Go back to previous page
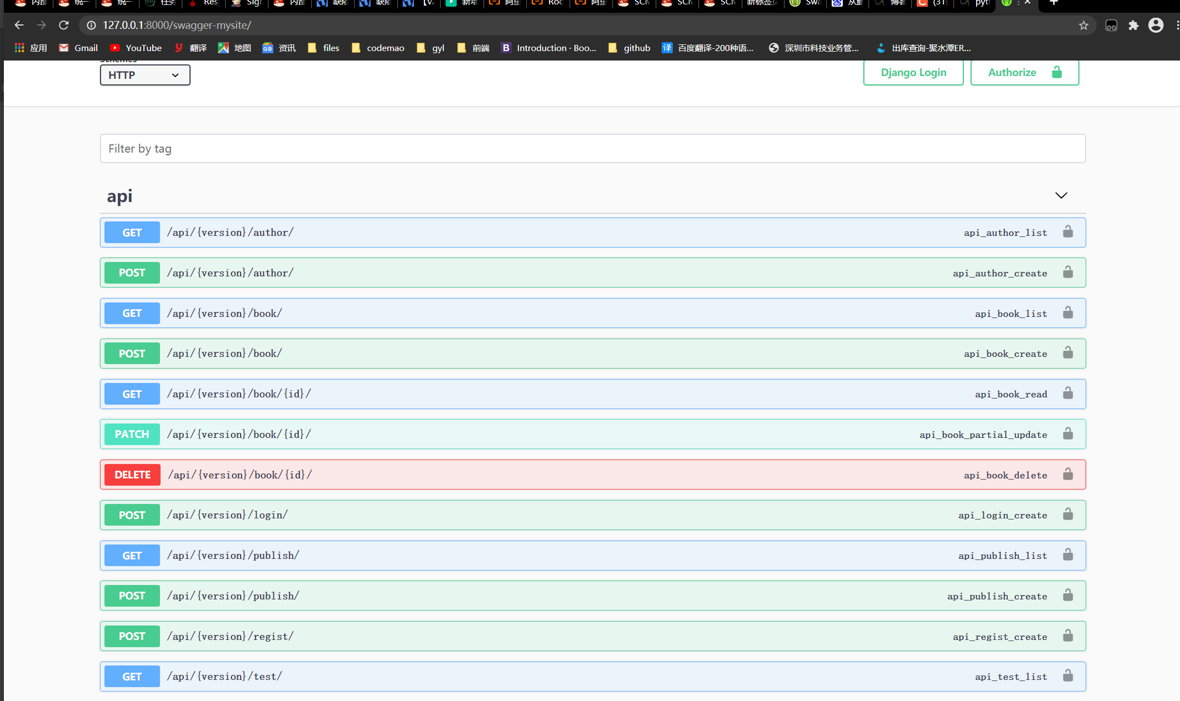Image resolution: width=1180 pixels, height=701 pixels. coord(19,26)
